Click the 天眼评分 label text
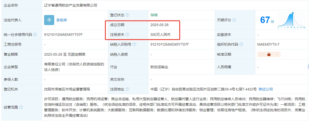The image size is (309, 122). 224,20
